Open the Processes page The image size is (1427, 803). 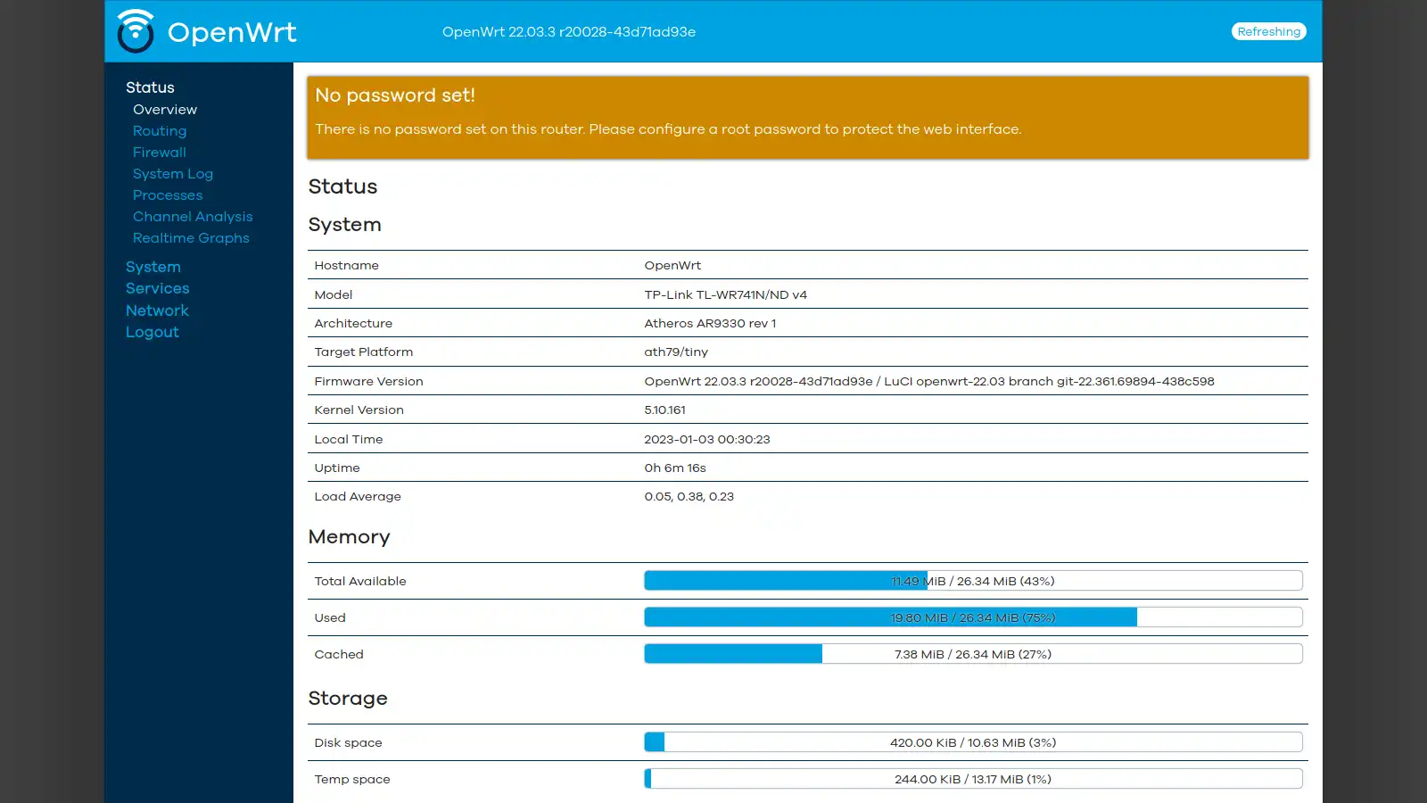[168, 195]
